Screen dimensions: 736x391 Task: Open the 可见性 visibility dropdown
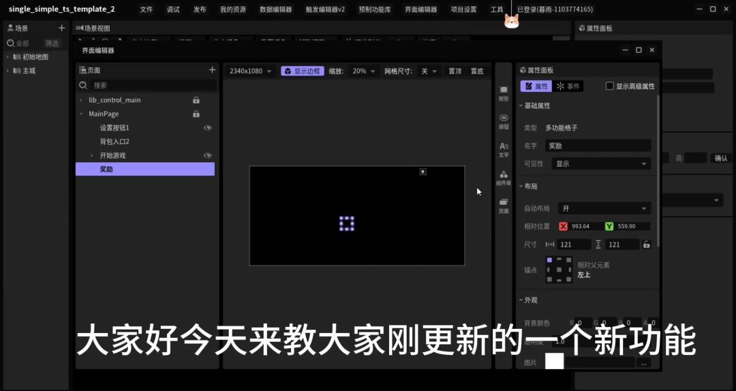pyautogui.click(x=602, y=164)
